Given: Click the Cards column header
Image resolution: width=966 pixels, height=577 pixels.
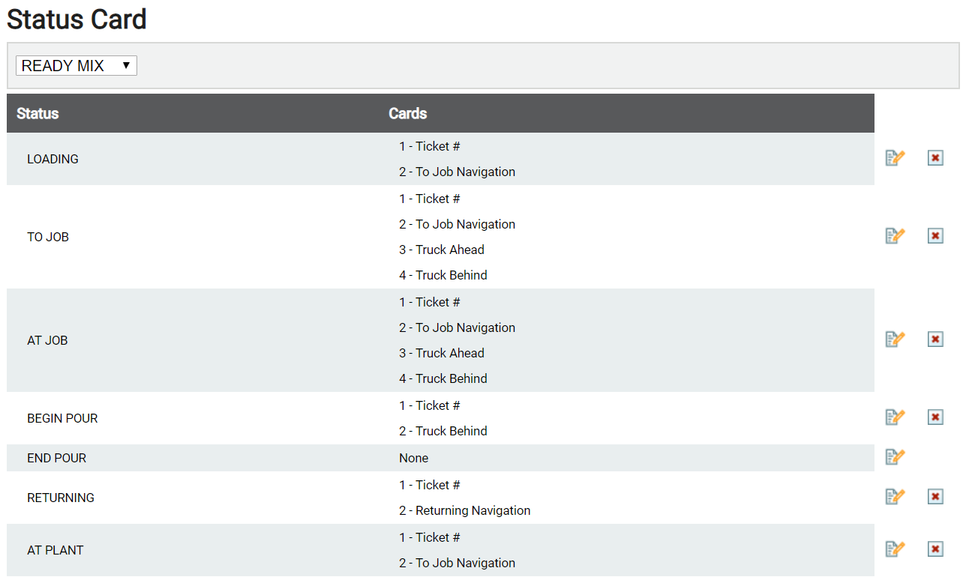Looking at the screenshot, I should pyautogui.click(x=408, y=114).
